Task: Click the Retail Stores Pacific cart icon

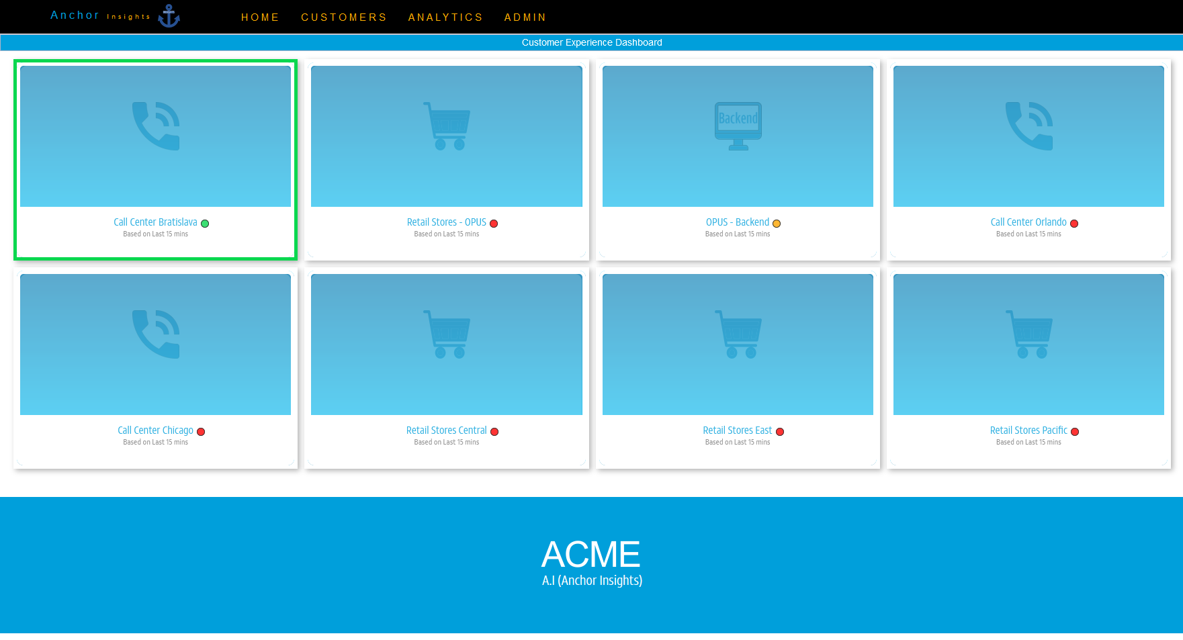Action: click(x=1028, y=334)
